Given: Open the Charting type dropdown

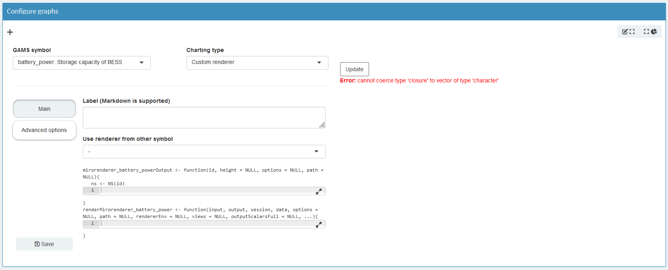Looking at the screenshot, I should [257, 62].
